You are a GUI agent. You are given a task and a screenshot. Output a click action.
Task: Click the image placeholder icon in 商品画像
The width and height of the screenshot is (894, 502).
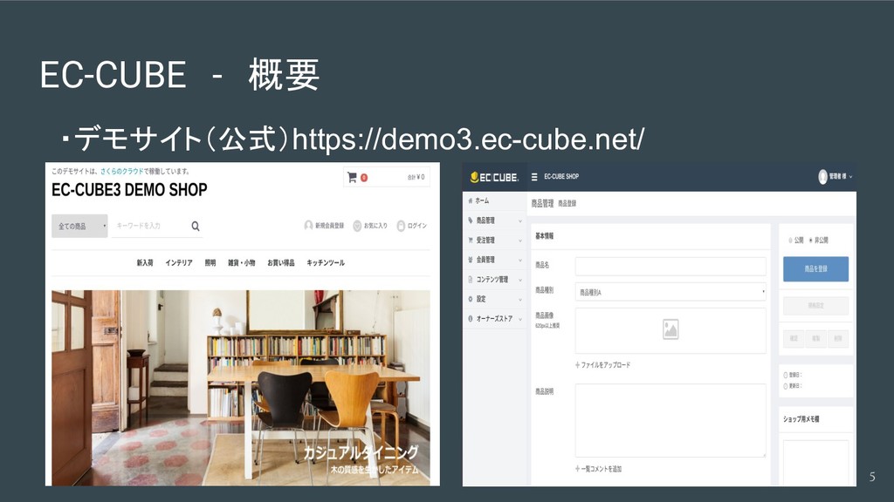pos(670,329)
